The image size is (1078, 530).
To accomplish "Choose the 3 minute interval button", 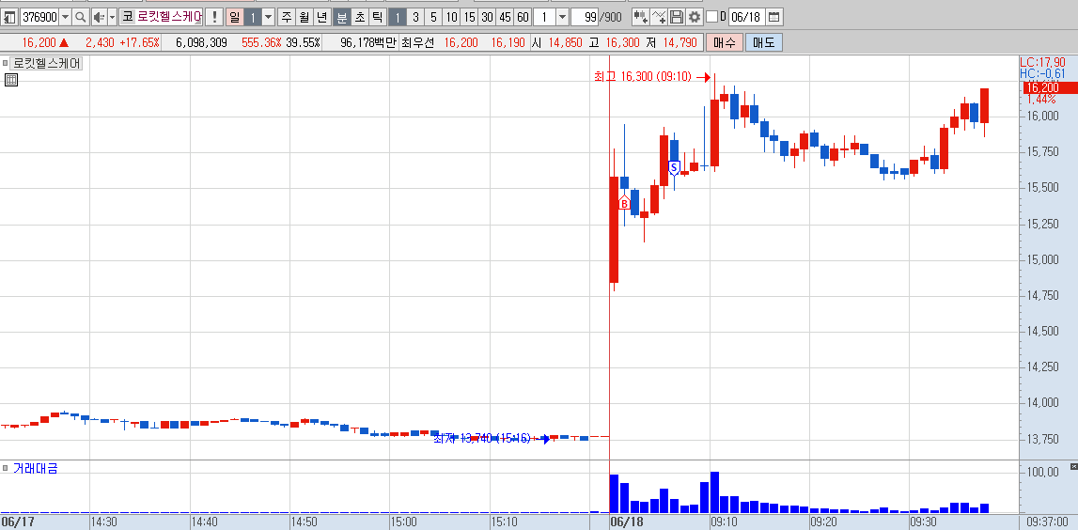I will pos(415,17).
